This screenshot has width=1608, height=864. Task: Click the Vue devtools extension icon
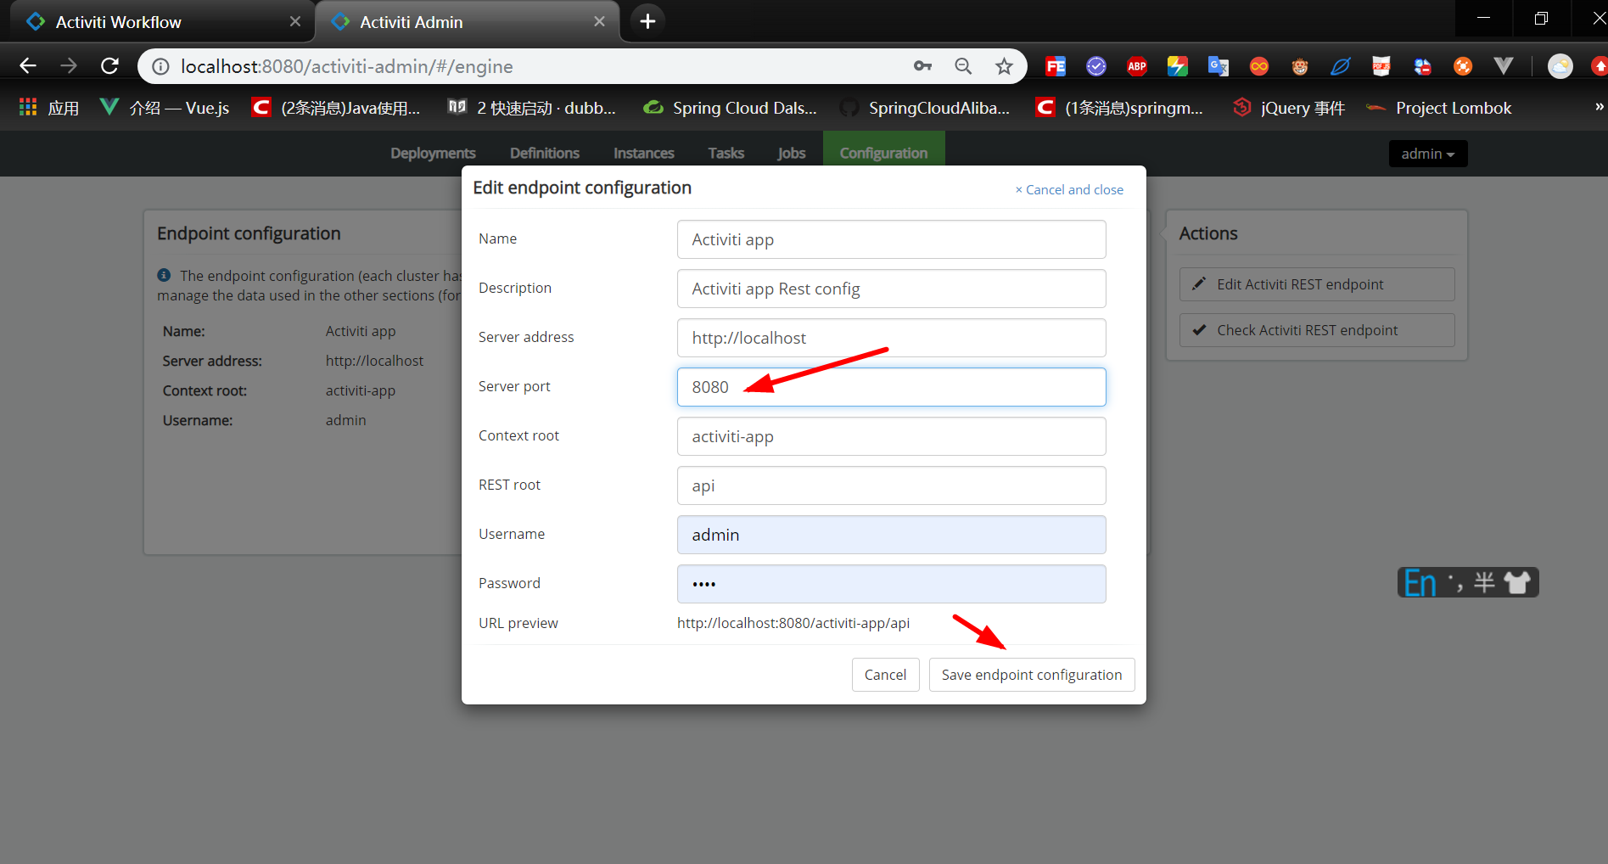(x=1504, y=66)
